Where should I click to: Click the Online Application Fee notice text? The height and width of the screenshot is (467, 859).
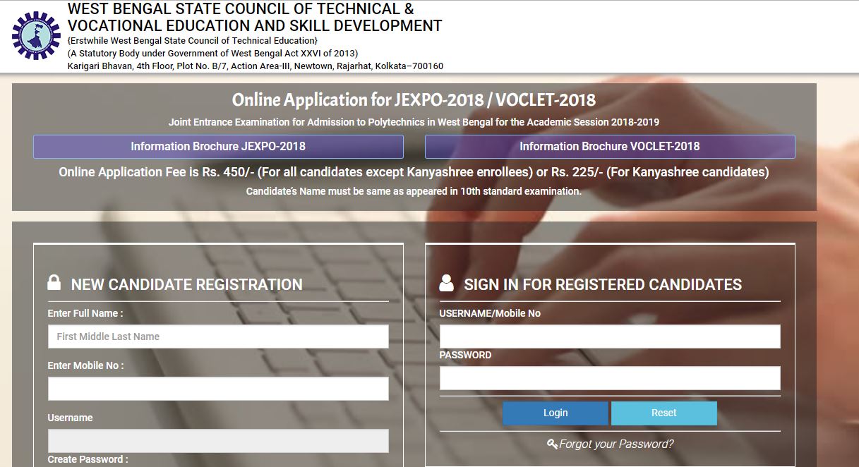point(414,172)
